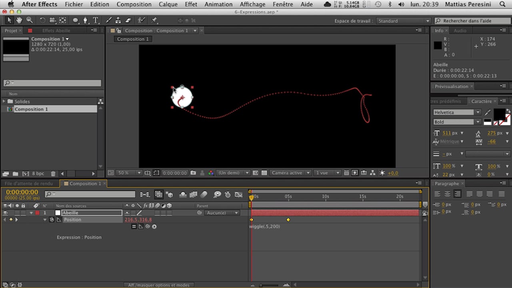Select the Zoom magnifier tool

(x=30, y=20)
